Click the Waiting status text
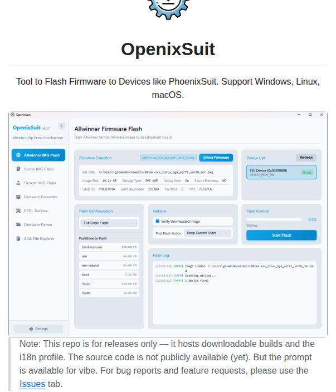 tap(252, 226)
